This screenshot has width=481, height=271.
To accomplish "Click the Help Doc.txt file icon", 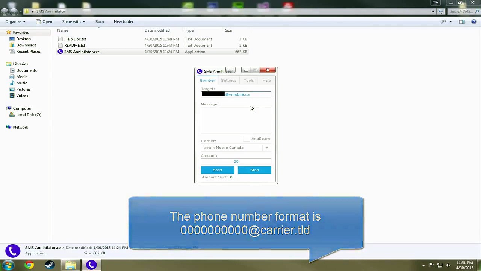I will (60, 39).
